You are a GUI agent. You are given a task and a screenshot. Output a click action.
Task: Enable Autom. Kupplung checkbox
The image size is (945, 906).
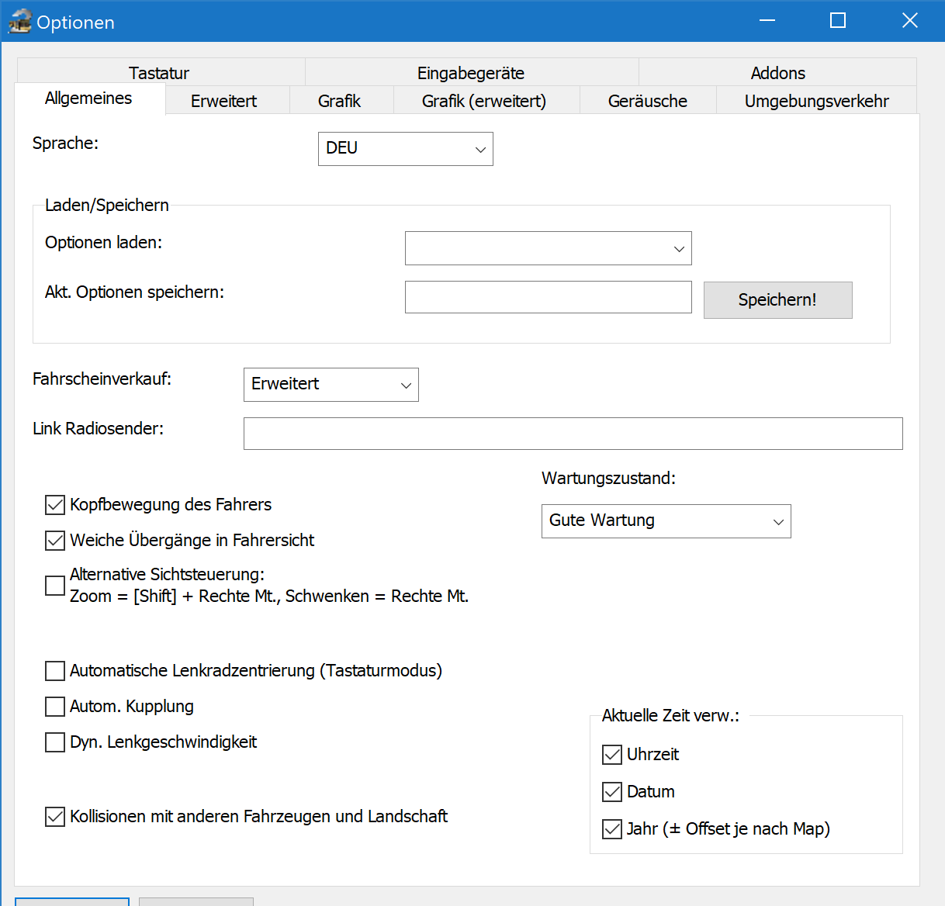(55, 707)
